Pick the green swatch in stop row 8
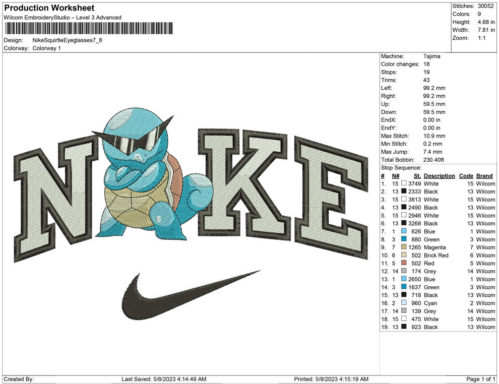 pyautogui.click(x=404, y=239)
